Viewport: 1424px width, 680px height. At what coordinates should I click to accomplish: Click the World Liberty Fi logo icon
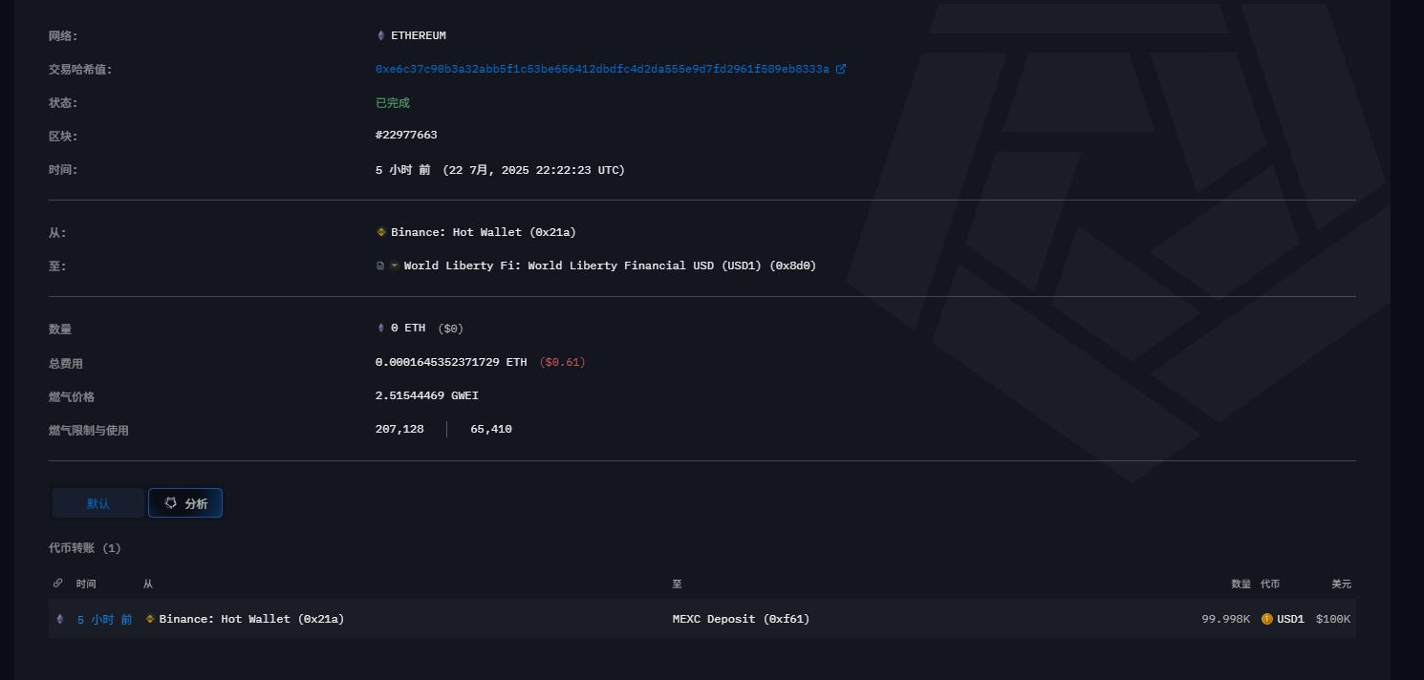[x=395, y=266]
